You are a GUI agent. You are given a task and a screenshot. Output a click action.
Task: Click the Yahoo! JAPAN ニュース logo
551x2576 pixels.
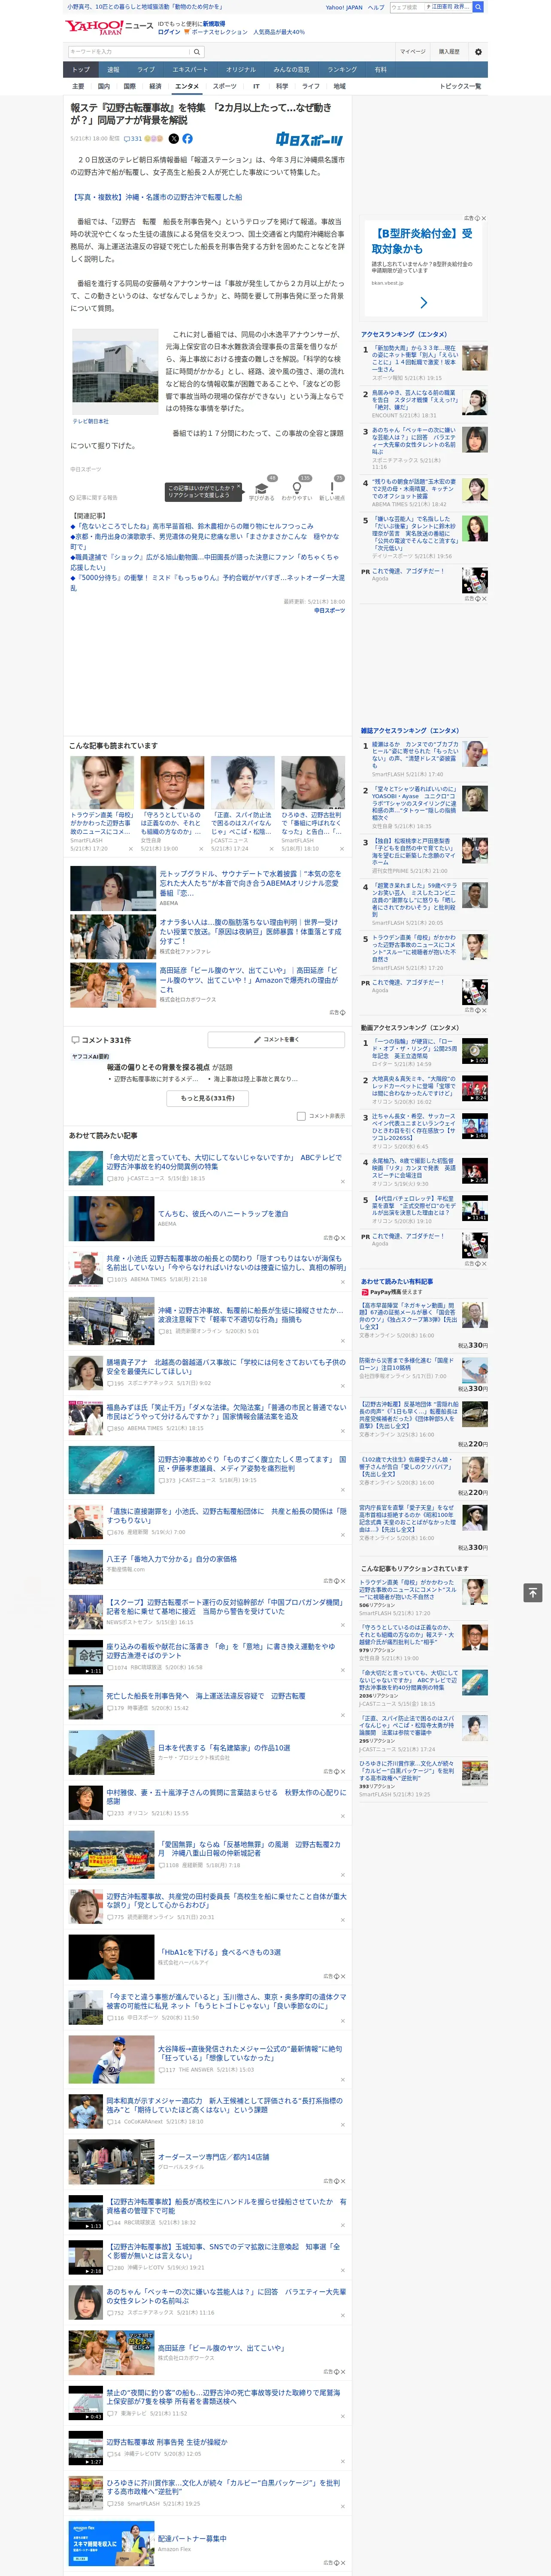[109, 27]
